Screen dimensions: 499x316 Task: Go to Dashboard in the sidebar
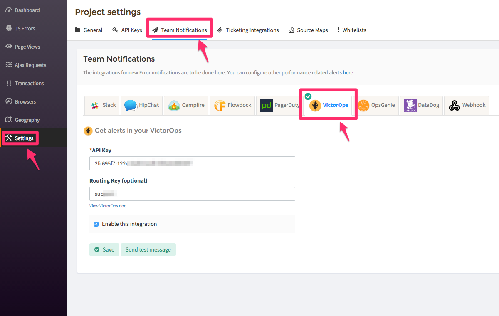tap(27, 10)
